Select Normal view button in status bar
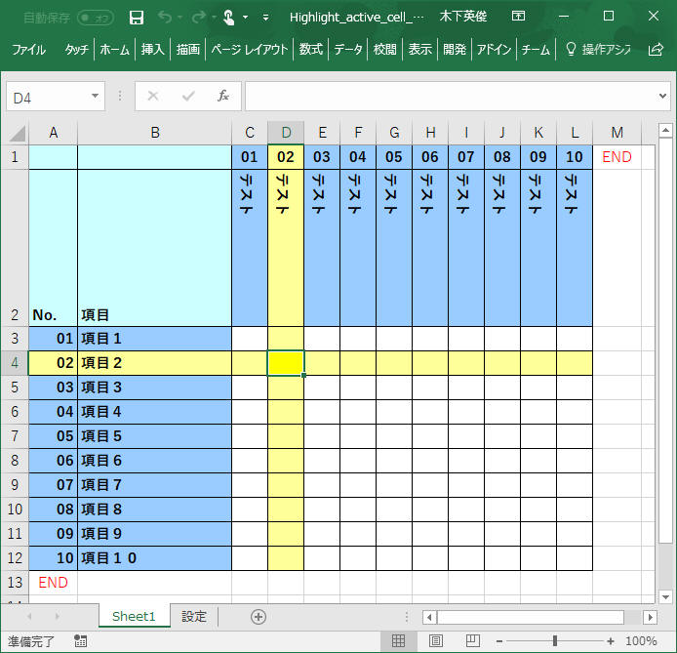This screenshot has width=677, height=653. point(398,641)
